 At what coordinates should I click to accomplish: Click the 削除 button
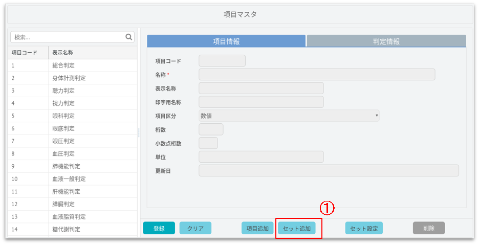[x=429, y=228]
